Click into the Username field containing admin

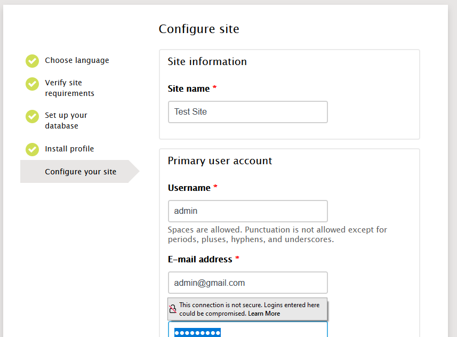coord(247,211)
